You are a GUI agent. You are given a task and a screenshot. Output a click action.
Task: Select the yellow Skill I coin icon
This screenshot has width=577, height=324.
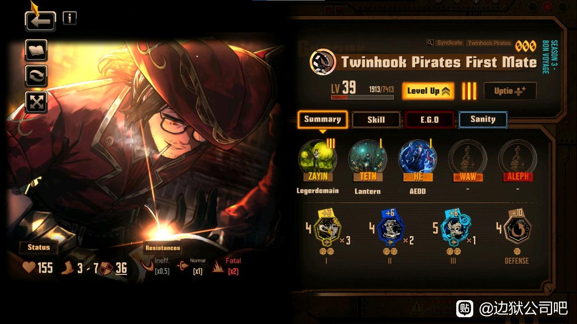click(x=327, y=229)
